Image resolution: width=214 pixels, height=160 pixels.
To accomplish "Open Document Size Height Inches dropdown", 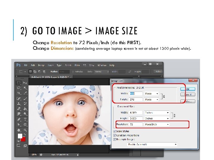I will pos(157,119).
